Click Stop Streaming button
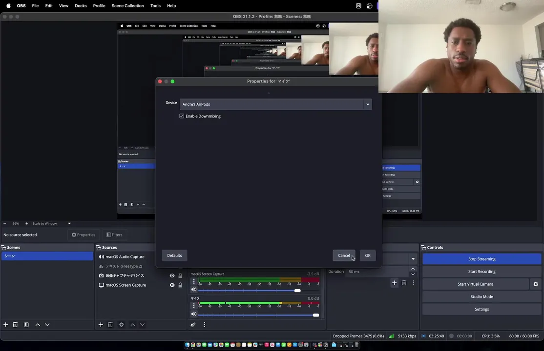 pyautogui.click(x=481, y=259)
